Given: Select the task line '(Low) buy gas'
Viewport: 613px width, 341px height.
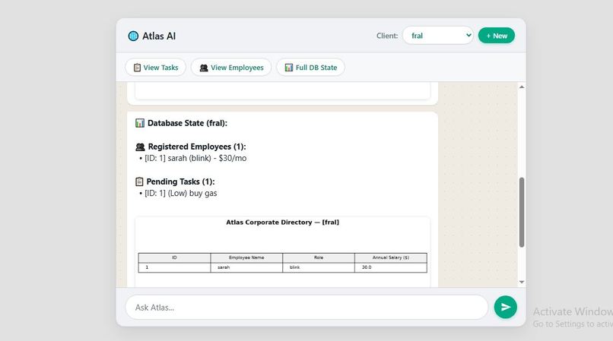Looking at the screenshot, I should (192, 194).
